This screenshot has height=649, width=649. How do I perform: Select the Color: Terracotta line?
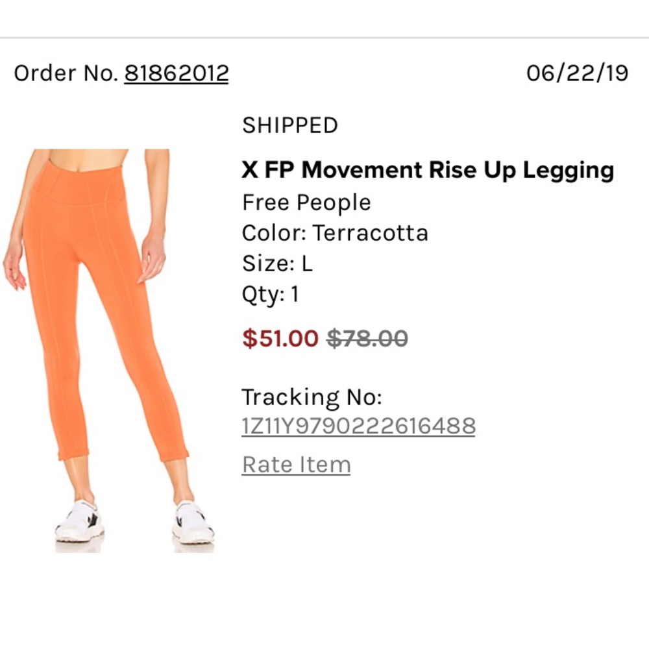334,233
